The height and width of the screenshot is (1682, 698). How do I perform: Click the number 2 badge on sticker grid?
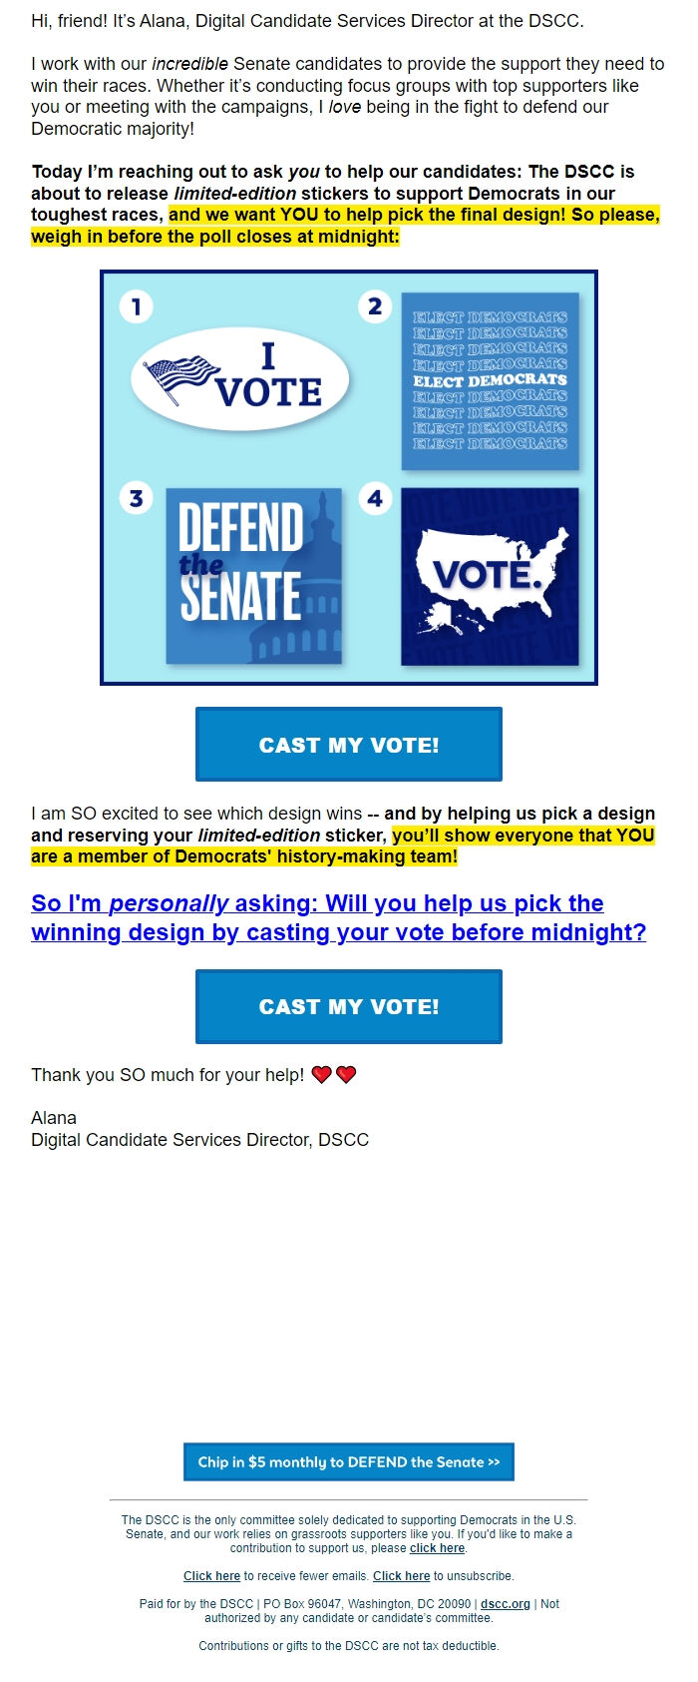click(x=374, y=307)
